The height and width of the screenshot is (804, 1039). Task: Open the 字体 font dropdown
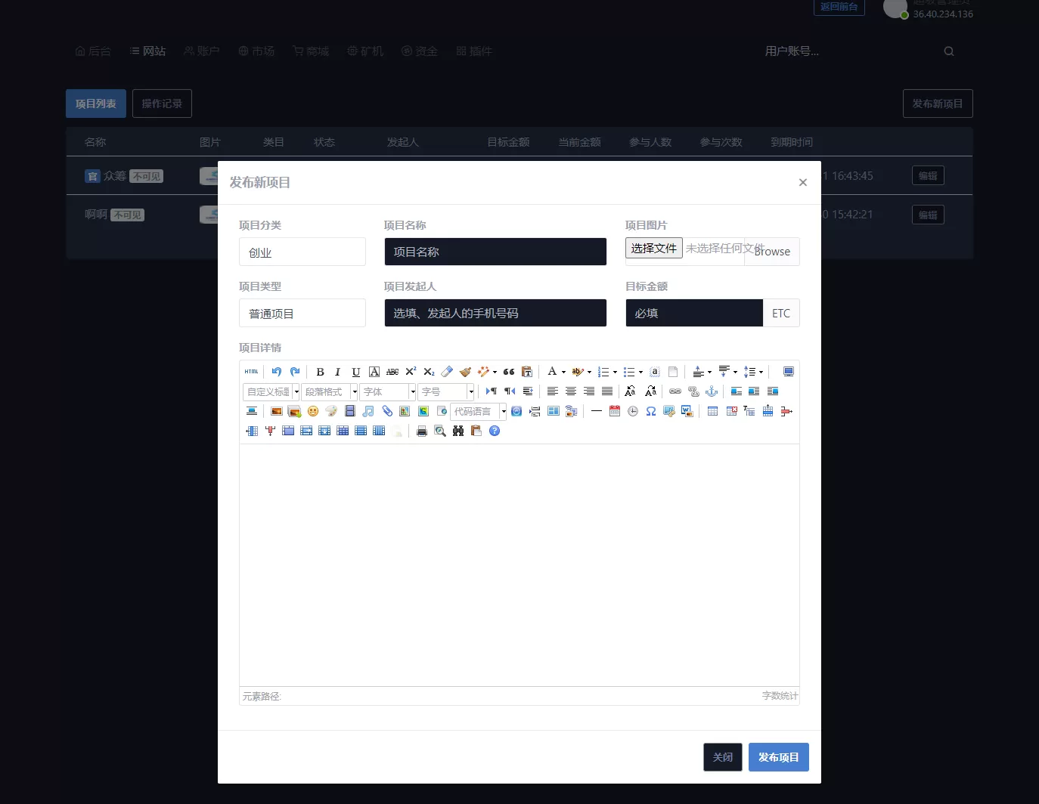pyautogui.click(x=386, y=391)
